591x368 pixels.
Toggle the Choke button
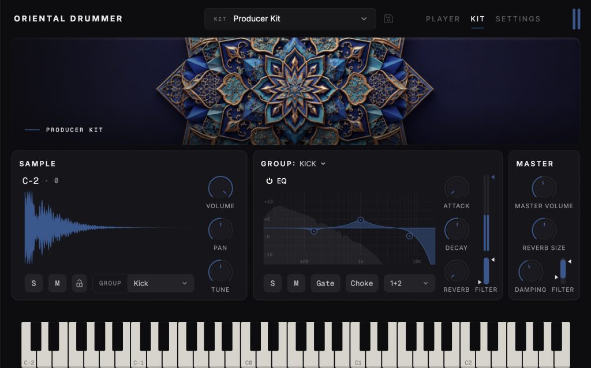(362, 283)
